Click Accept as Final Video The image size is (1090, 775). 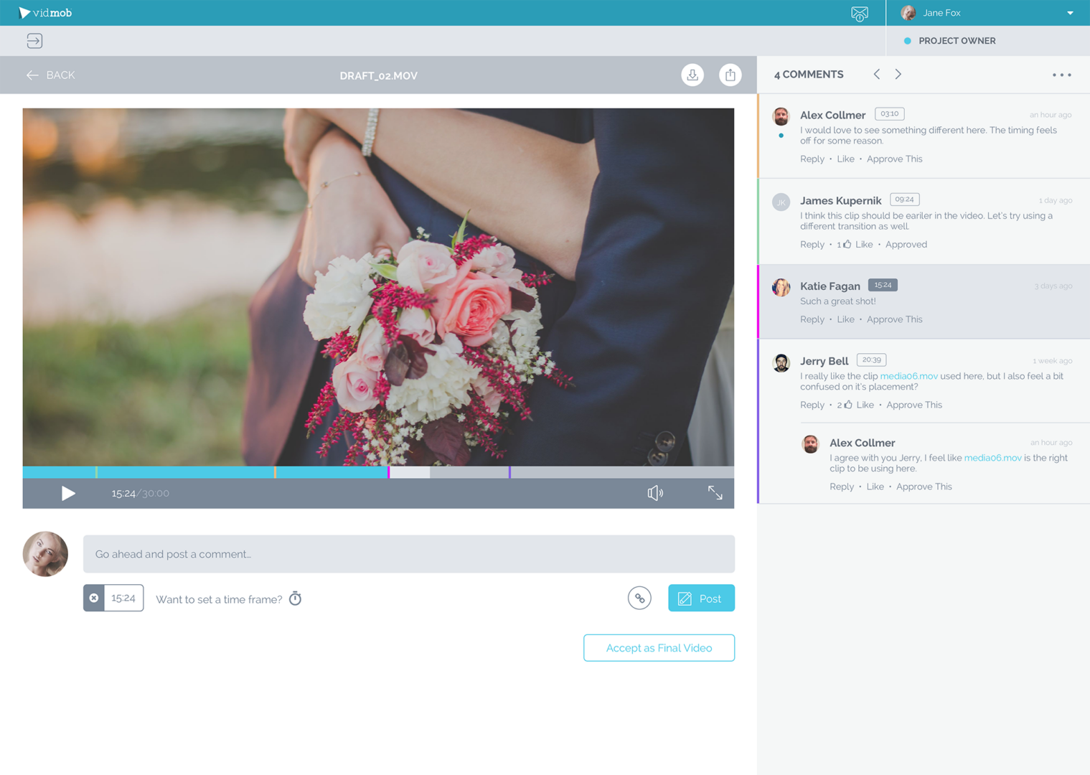coord(658,647)
